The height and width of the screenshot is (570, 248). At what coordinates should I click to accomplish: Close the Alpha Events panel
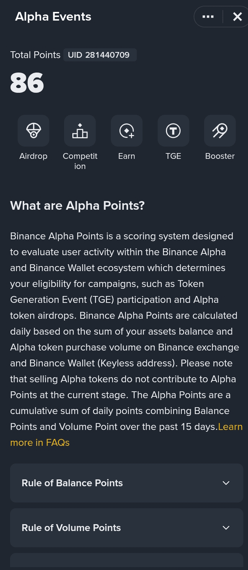point(238,17)
